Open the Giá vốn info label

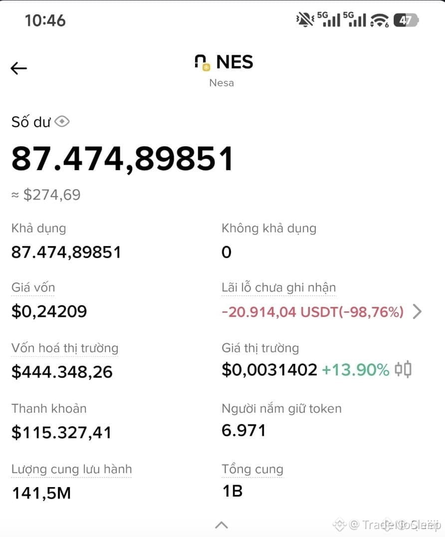(x=33, y=287)
